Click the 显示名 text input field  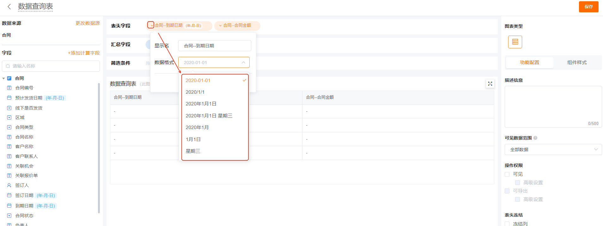pos(215,46)
